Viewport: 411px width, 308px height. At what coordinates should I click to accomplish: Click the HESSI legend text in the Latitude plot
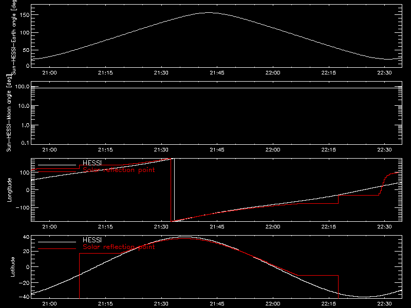coord(92,240)
